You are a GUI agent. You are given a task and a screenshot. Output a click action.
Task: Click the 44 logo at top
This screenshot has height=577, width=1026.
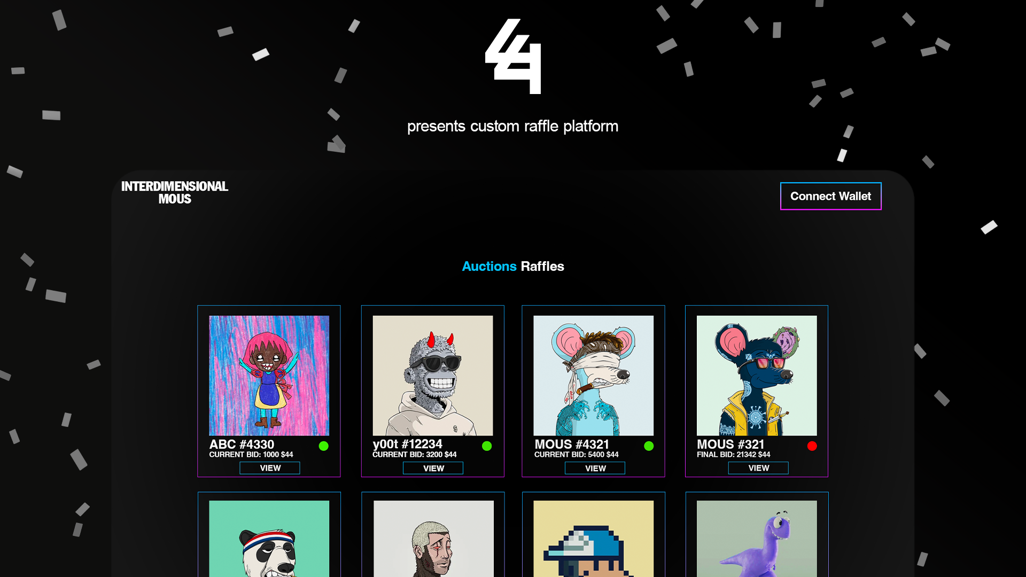tap(513, 57)
